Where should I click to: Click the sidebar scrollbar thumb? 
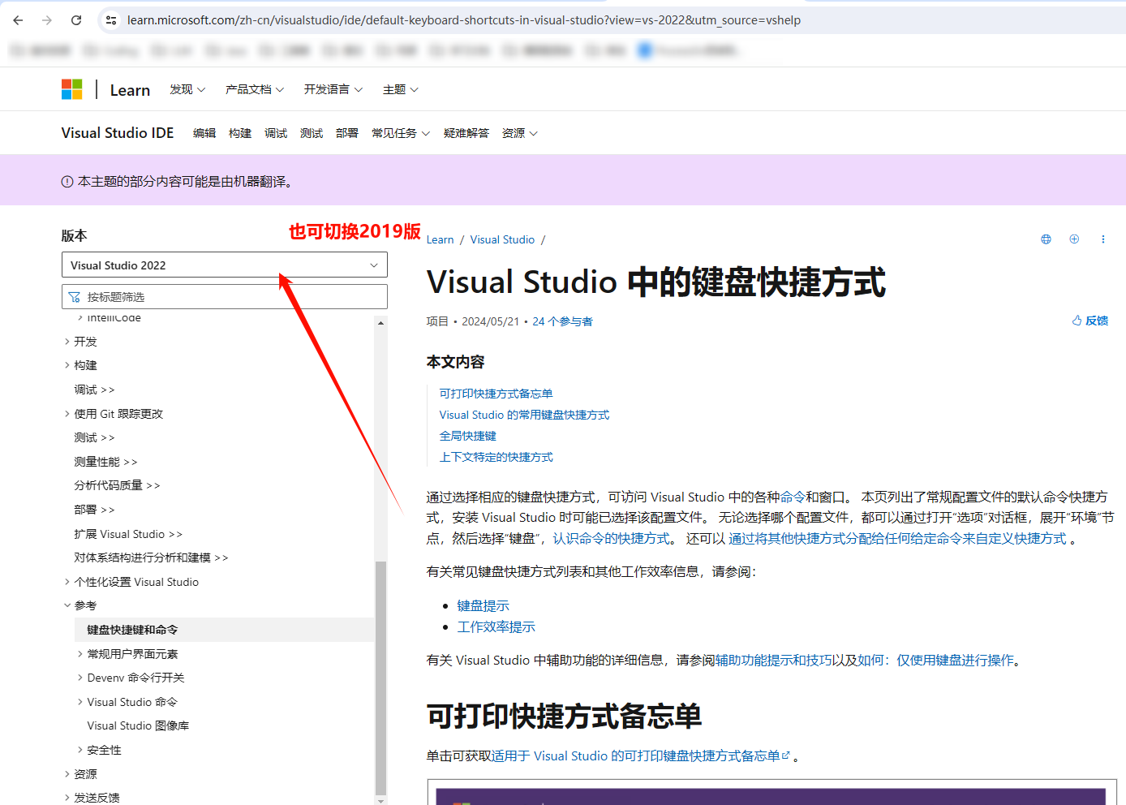(380, 677)
